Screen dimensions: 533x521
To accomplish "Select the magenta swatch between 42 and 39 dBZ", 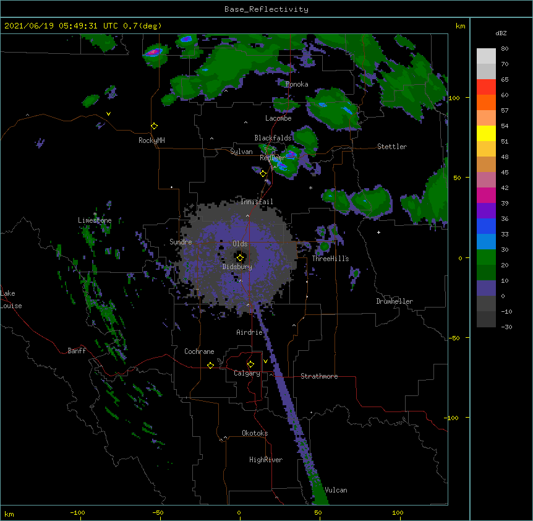I will pyautogui.click(x=486, y=195).
